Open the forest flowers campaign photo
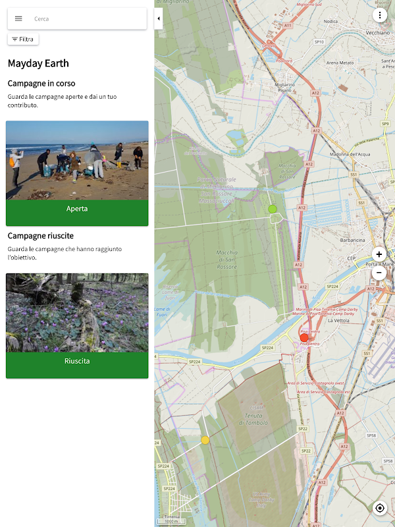Viewport: 395px width, 527px height. point(77,313)
